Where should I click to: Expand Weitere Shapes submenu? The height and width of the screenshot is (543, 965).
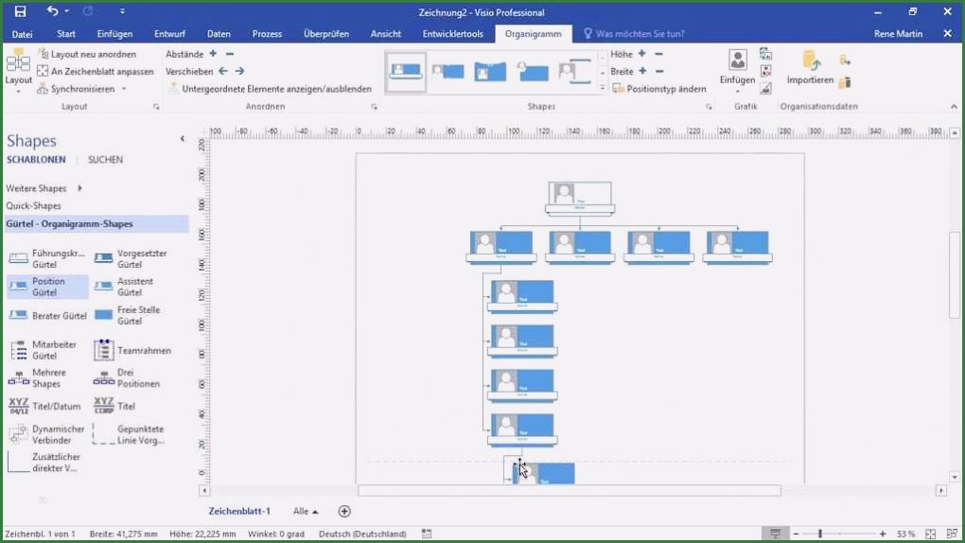(79, 188)
